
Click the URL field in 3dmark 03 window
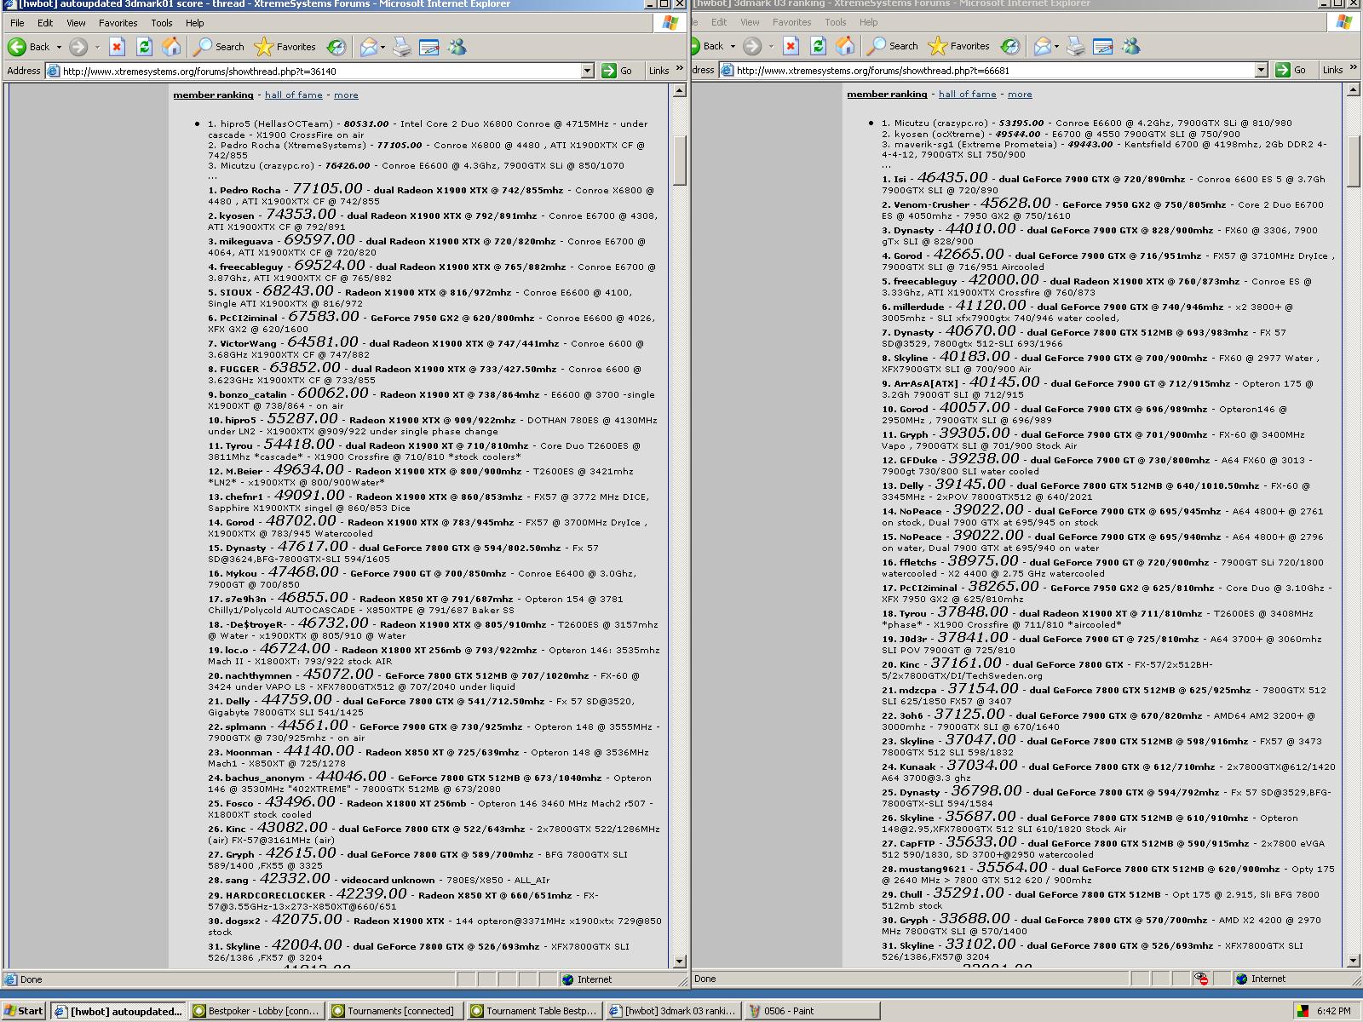(x=993, y=70)
